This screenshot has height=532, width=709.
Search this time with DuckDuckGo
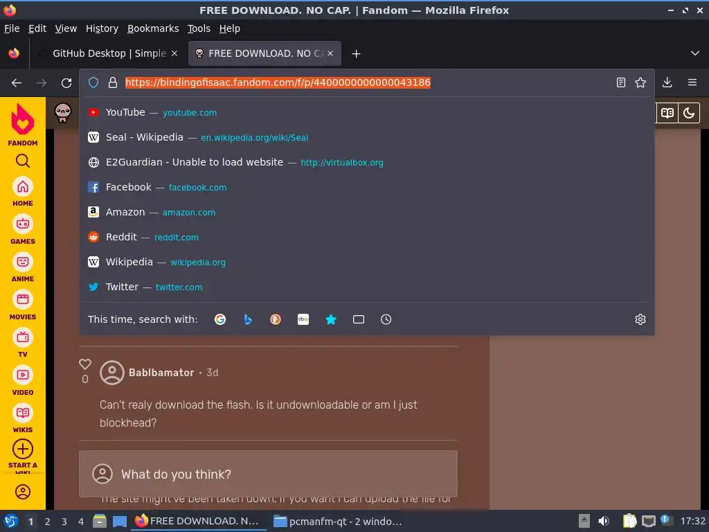click(276, 319)
